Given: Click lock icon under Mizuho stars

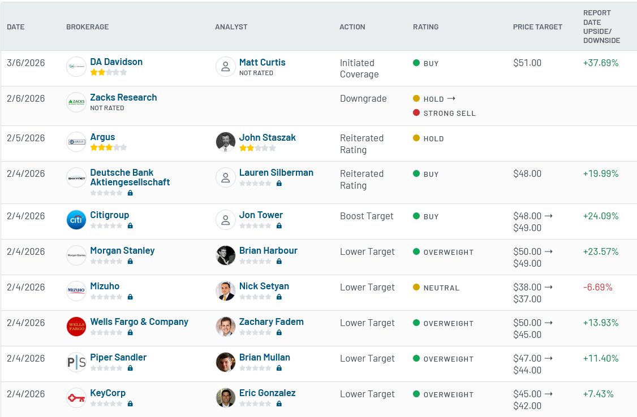Looking at the screenshot, I should (131, 297).
